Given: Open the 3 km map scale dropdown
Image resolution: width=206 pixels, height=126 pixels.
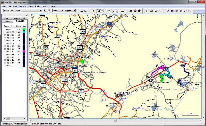Looking at the screenshot, I should [x=62, y=11].
